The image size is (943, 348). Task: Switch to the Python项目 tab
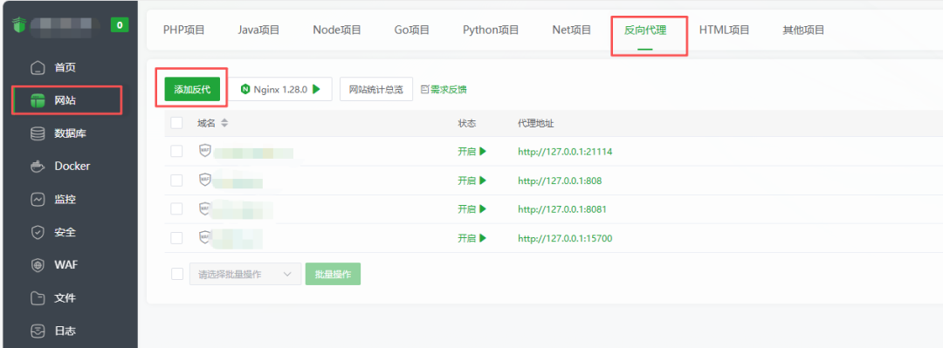click(491, 30)
